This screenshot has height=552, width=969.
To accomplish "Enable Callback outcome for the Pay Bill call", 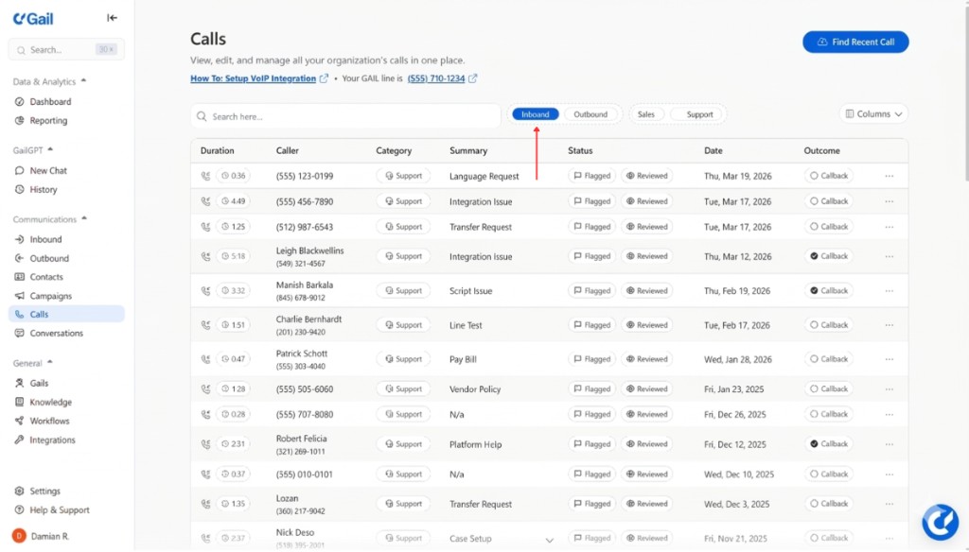I will (x=828, y=359).
